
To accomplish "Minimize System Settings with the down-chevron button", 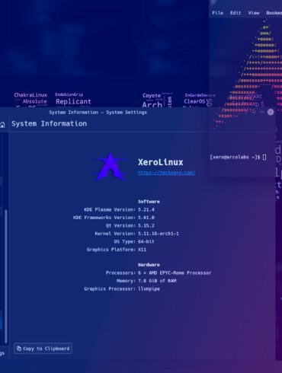I will coord(254,112).
